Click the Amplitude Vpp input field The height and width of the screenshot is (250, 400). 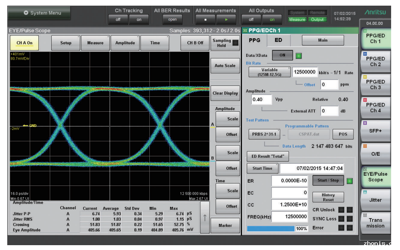click(262, 100)
